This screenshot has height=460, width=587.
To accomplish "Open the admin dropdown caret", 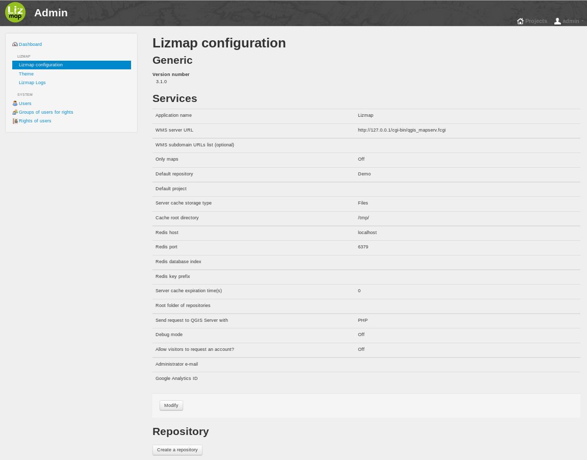I will [582, 21].
